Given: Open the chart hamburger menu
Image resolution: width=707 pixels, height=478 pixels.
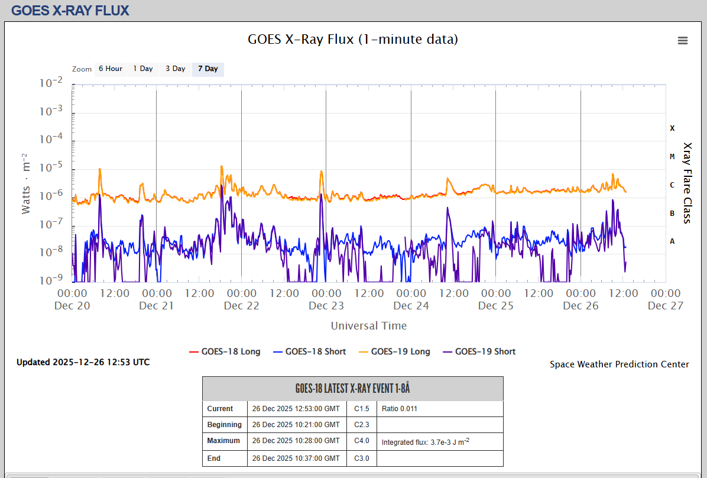Looking at the screenshot, I should (683, 40).
